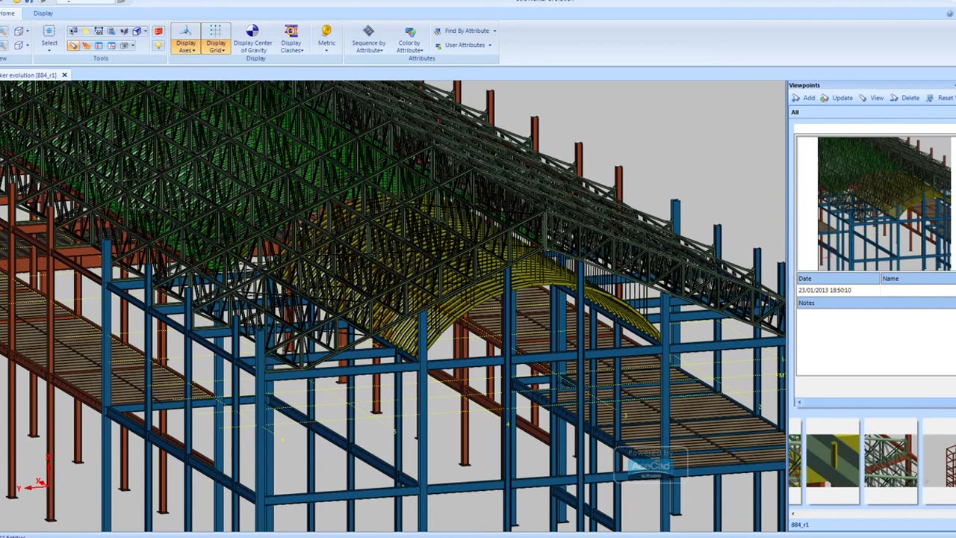Click the Color by Attribute icon
Viewport: 956px width, 538px height.
point(410,31)
